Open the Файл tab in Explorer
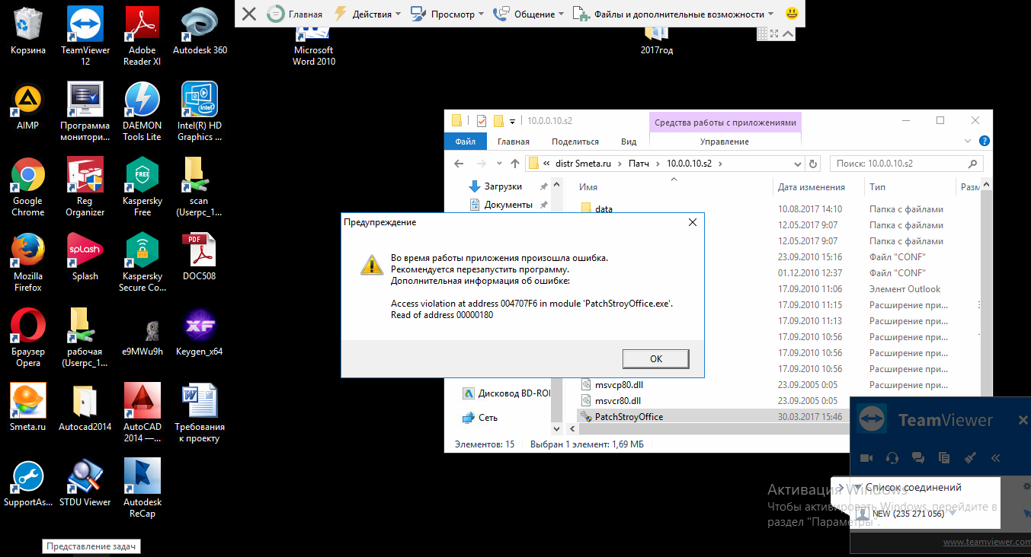This screenshot has width=1031, height=557. [x=466, y=142]
